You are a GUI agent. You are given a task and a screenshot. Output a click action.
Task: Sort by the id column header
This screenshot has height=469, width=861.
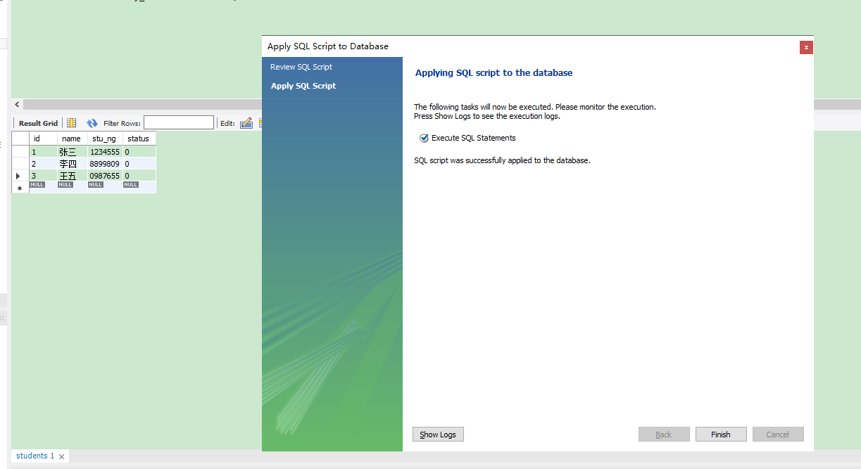pyautogui.click(x=43, y=139)
